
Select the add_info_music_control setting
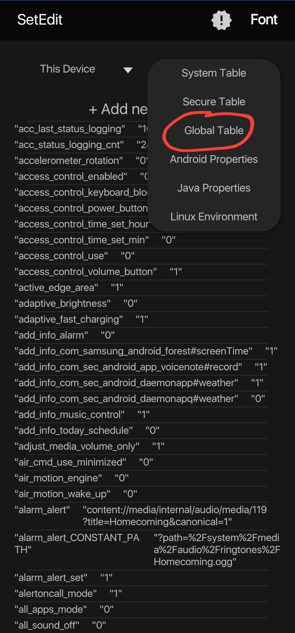click(82, 415)
